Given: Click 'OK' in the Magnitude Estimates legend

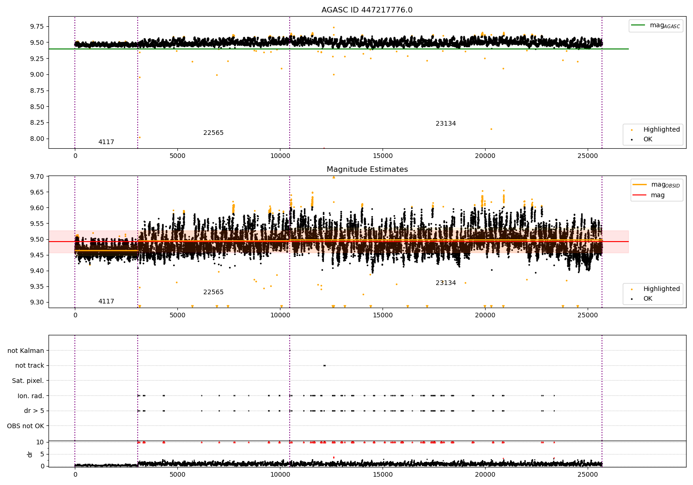Looking at the screenshot, I should pyautogui.click(x=648, y=299).
